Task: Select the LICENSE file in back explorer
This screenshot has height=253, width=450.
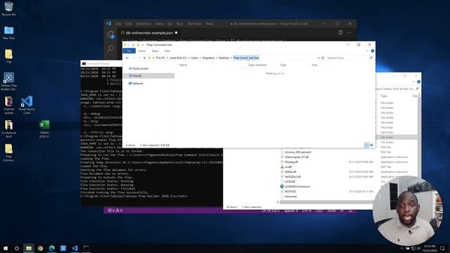Action: 290,181
